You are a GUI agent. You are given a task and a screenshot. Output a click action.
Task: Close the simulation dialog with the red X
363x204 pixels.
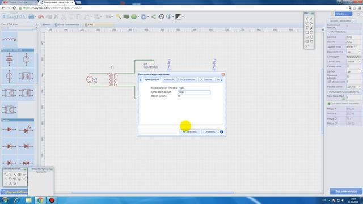pos(223,74)
